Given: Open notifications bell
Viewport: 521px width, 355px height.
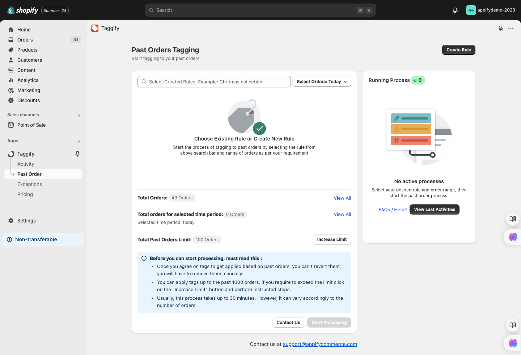Looking at the screenshot, I should click(x=455, y=10).
